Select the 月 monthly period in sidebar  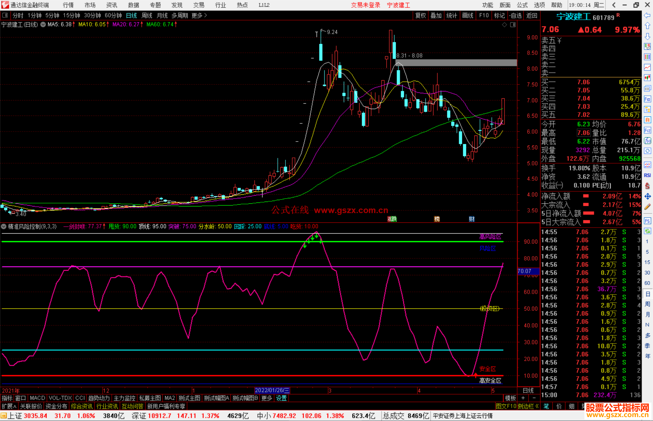tap(647, 314)
